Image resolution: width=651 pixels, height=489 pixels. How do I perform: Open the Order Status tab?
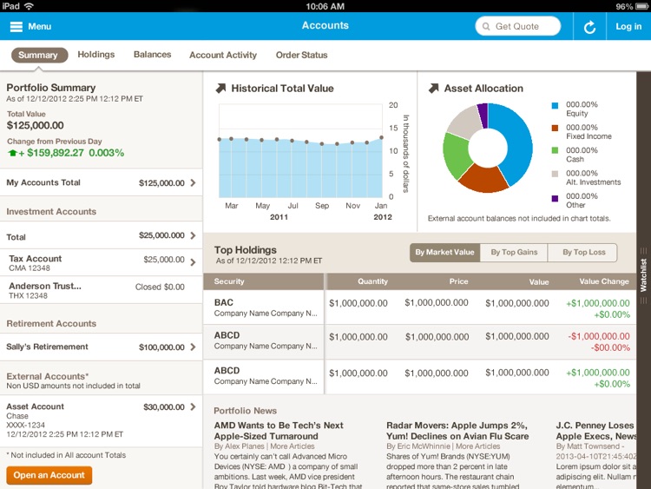click(301, 55)
